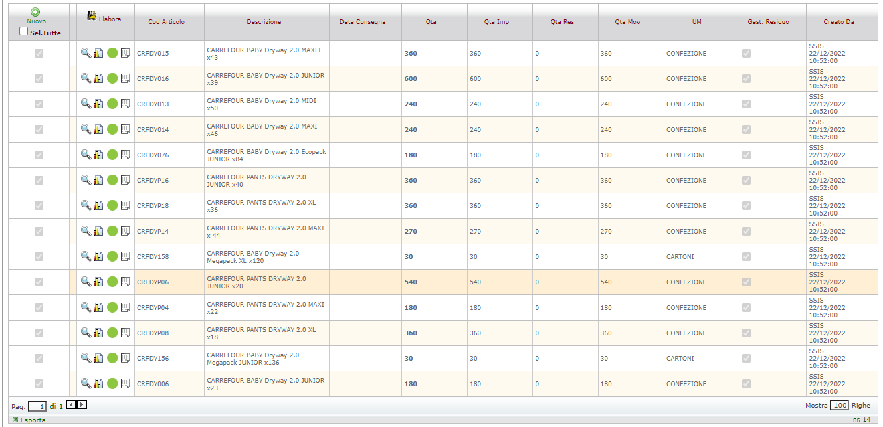
Task: Toggle the row selection checkbox for CRFDY016
Action: click(39, 79)
